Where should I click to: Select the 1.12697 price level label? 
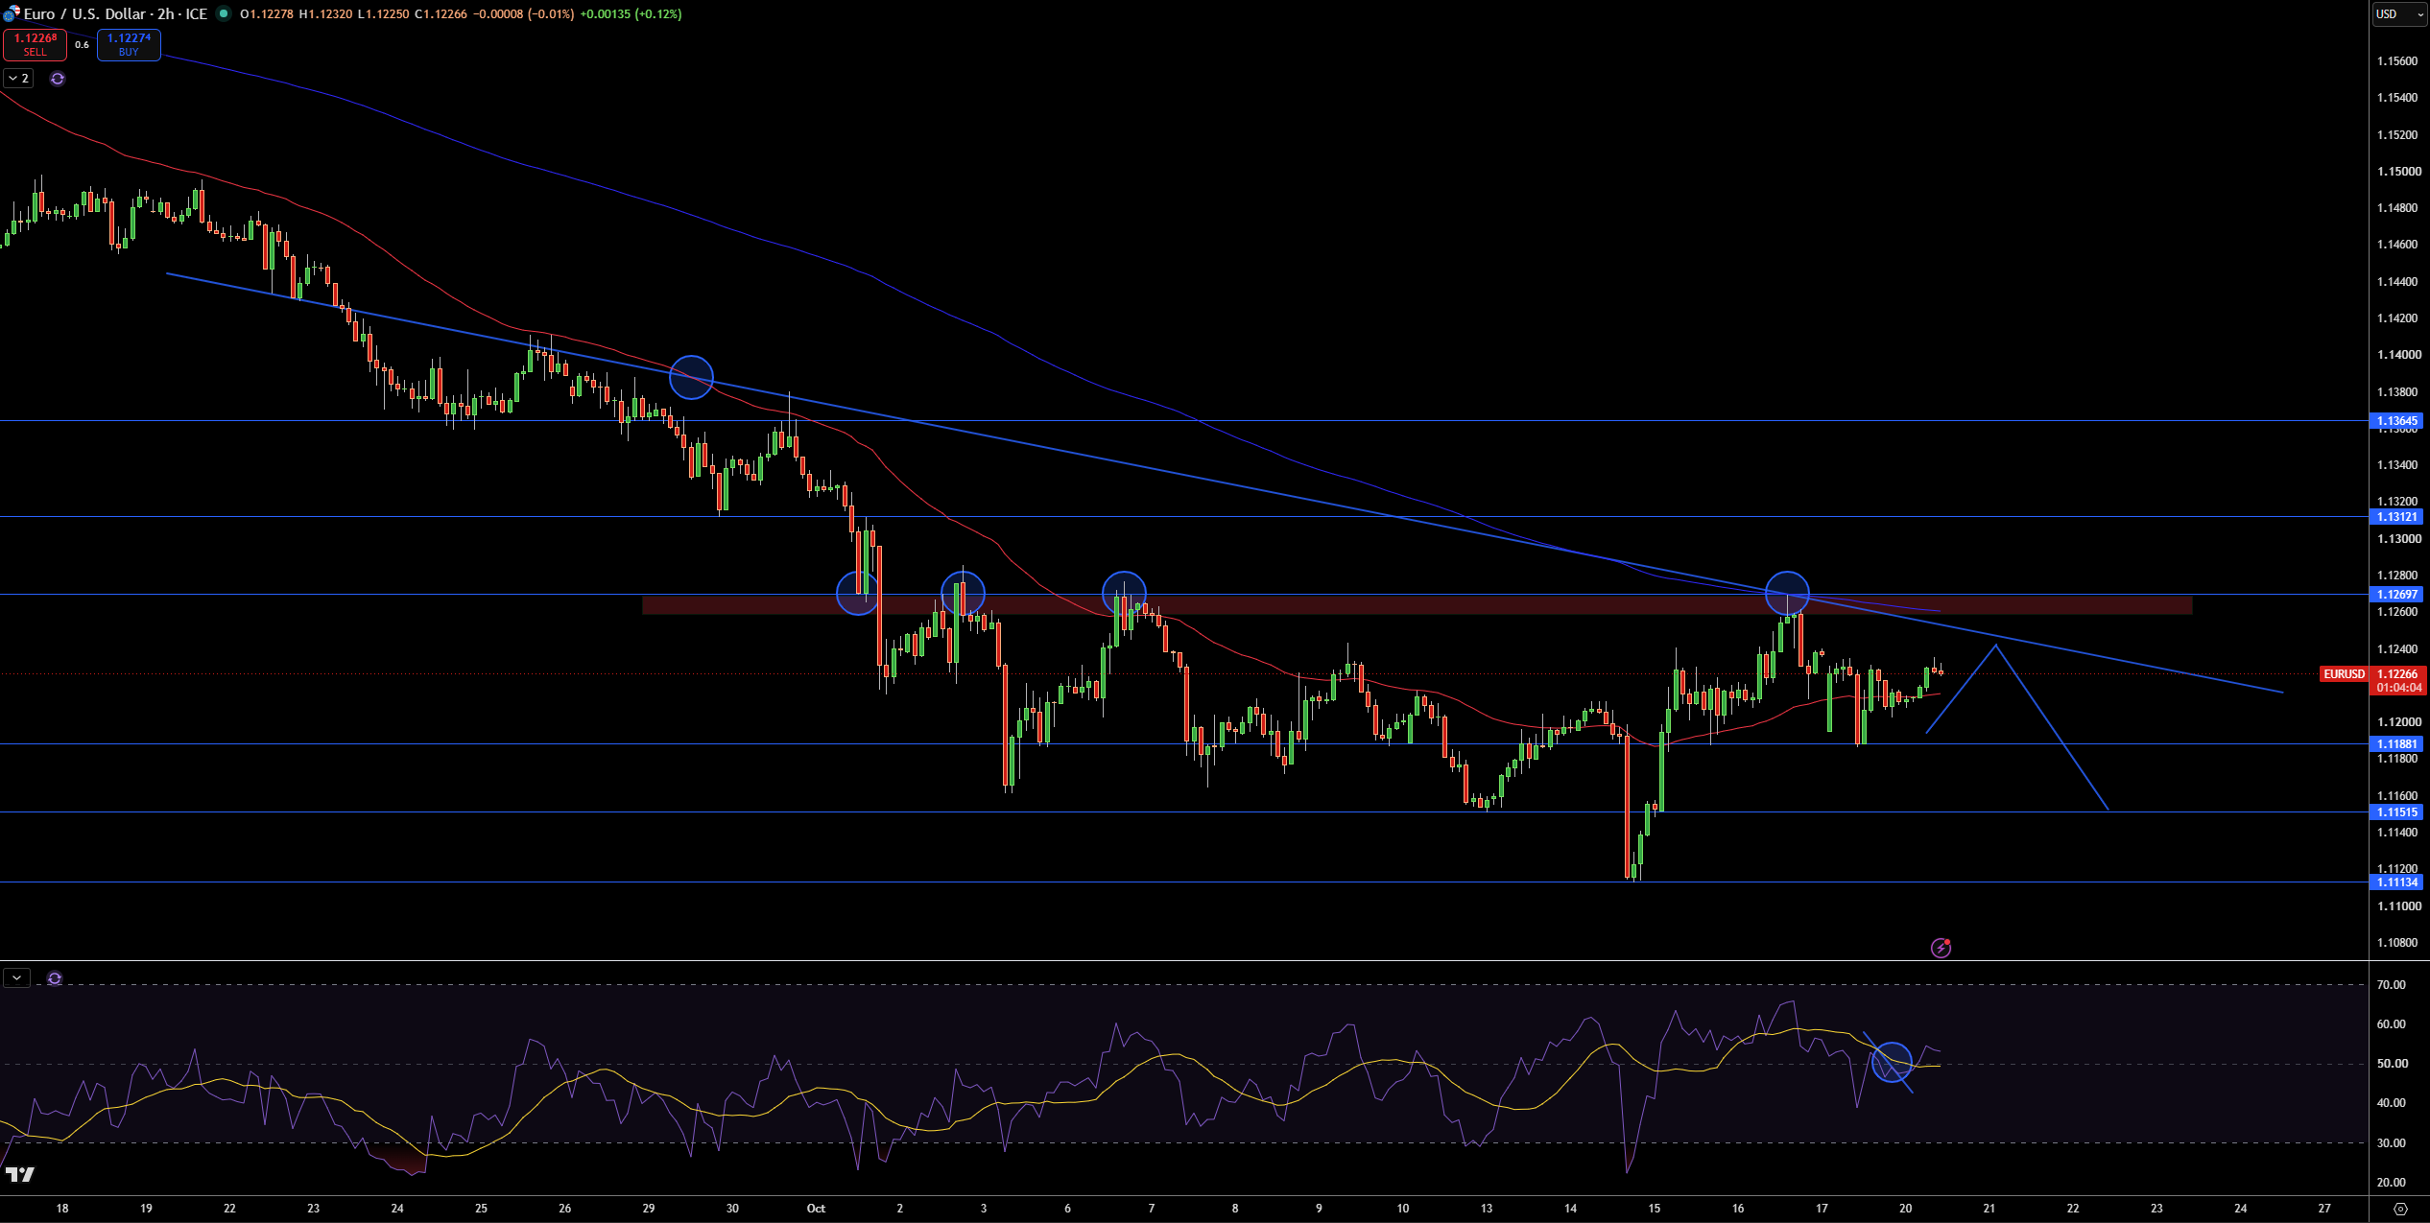click(x=2396, y=595)
